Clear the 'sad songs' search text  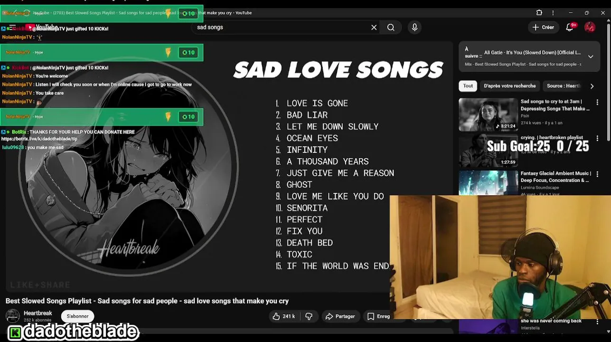coord(374,28)
